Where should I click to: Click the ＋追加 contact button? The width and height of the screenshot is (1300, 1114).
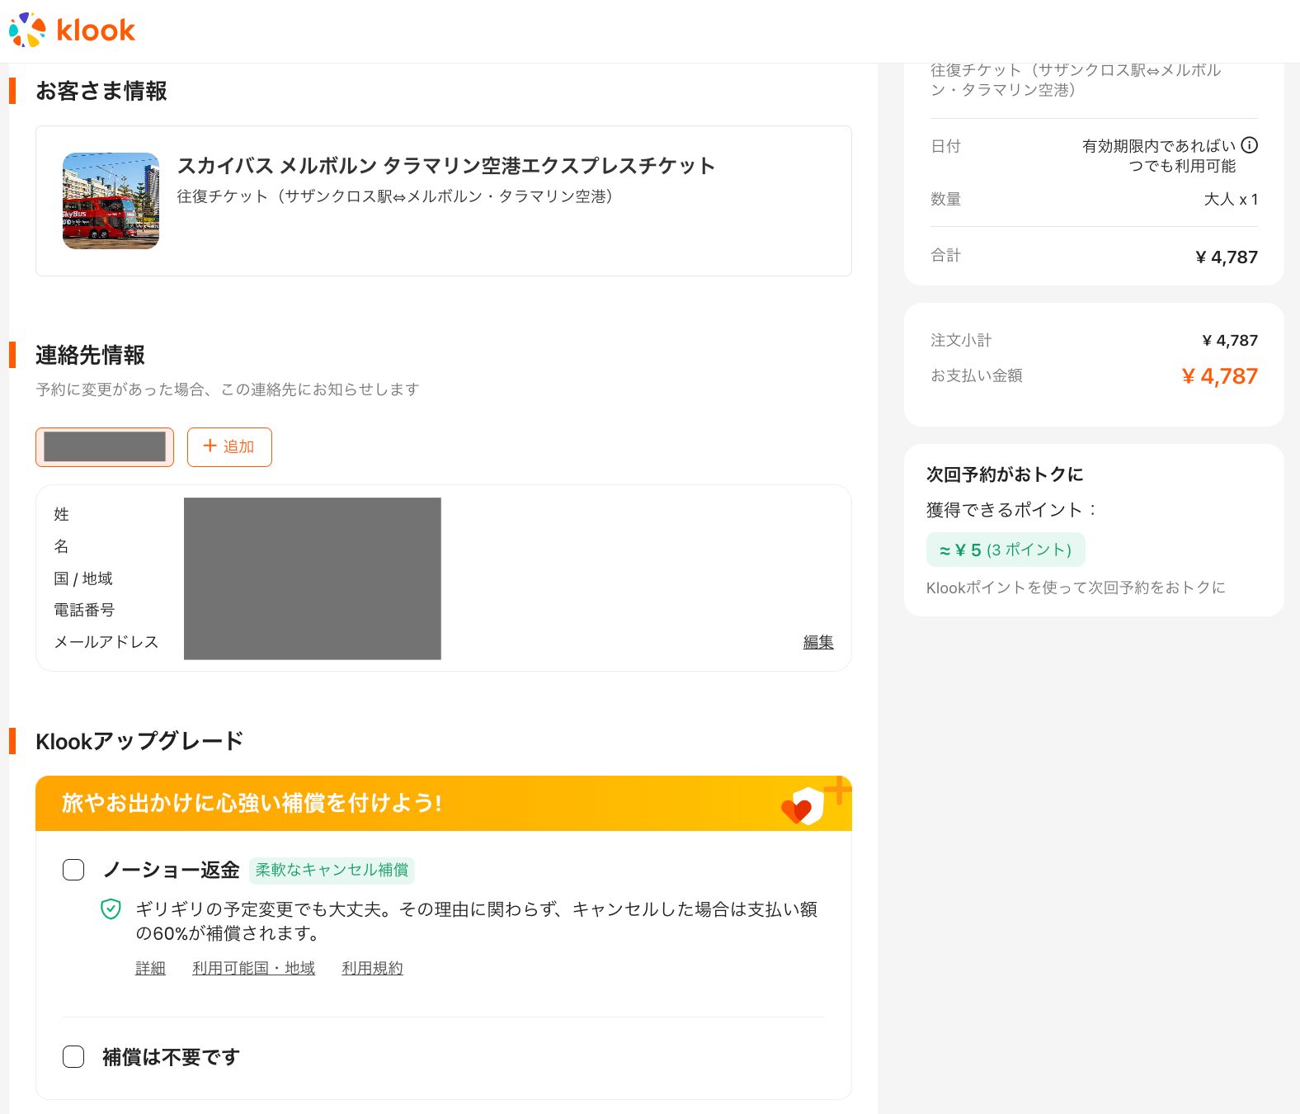pyautogui.click(x=229, y=447)
